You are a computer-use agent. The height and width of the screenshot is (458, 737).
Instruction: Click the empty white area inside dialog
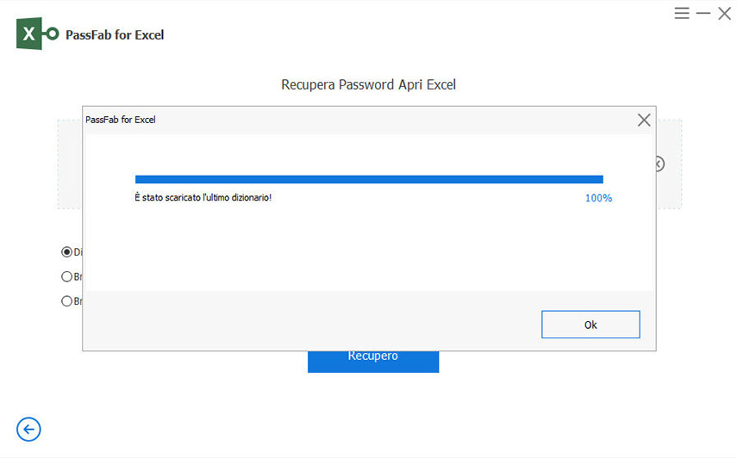369,250
